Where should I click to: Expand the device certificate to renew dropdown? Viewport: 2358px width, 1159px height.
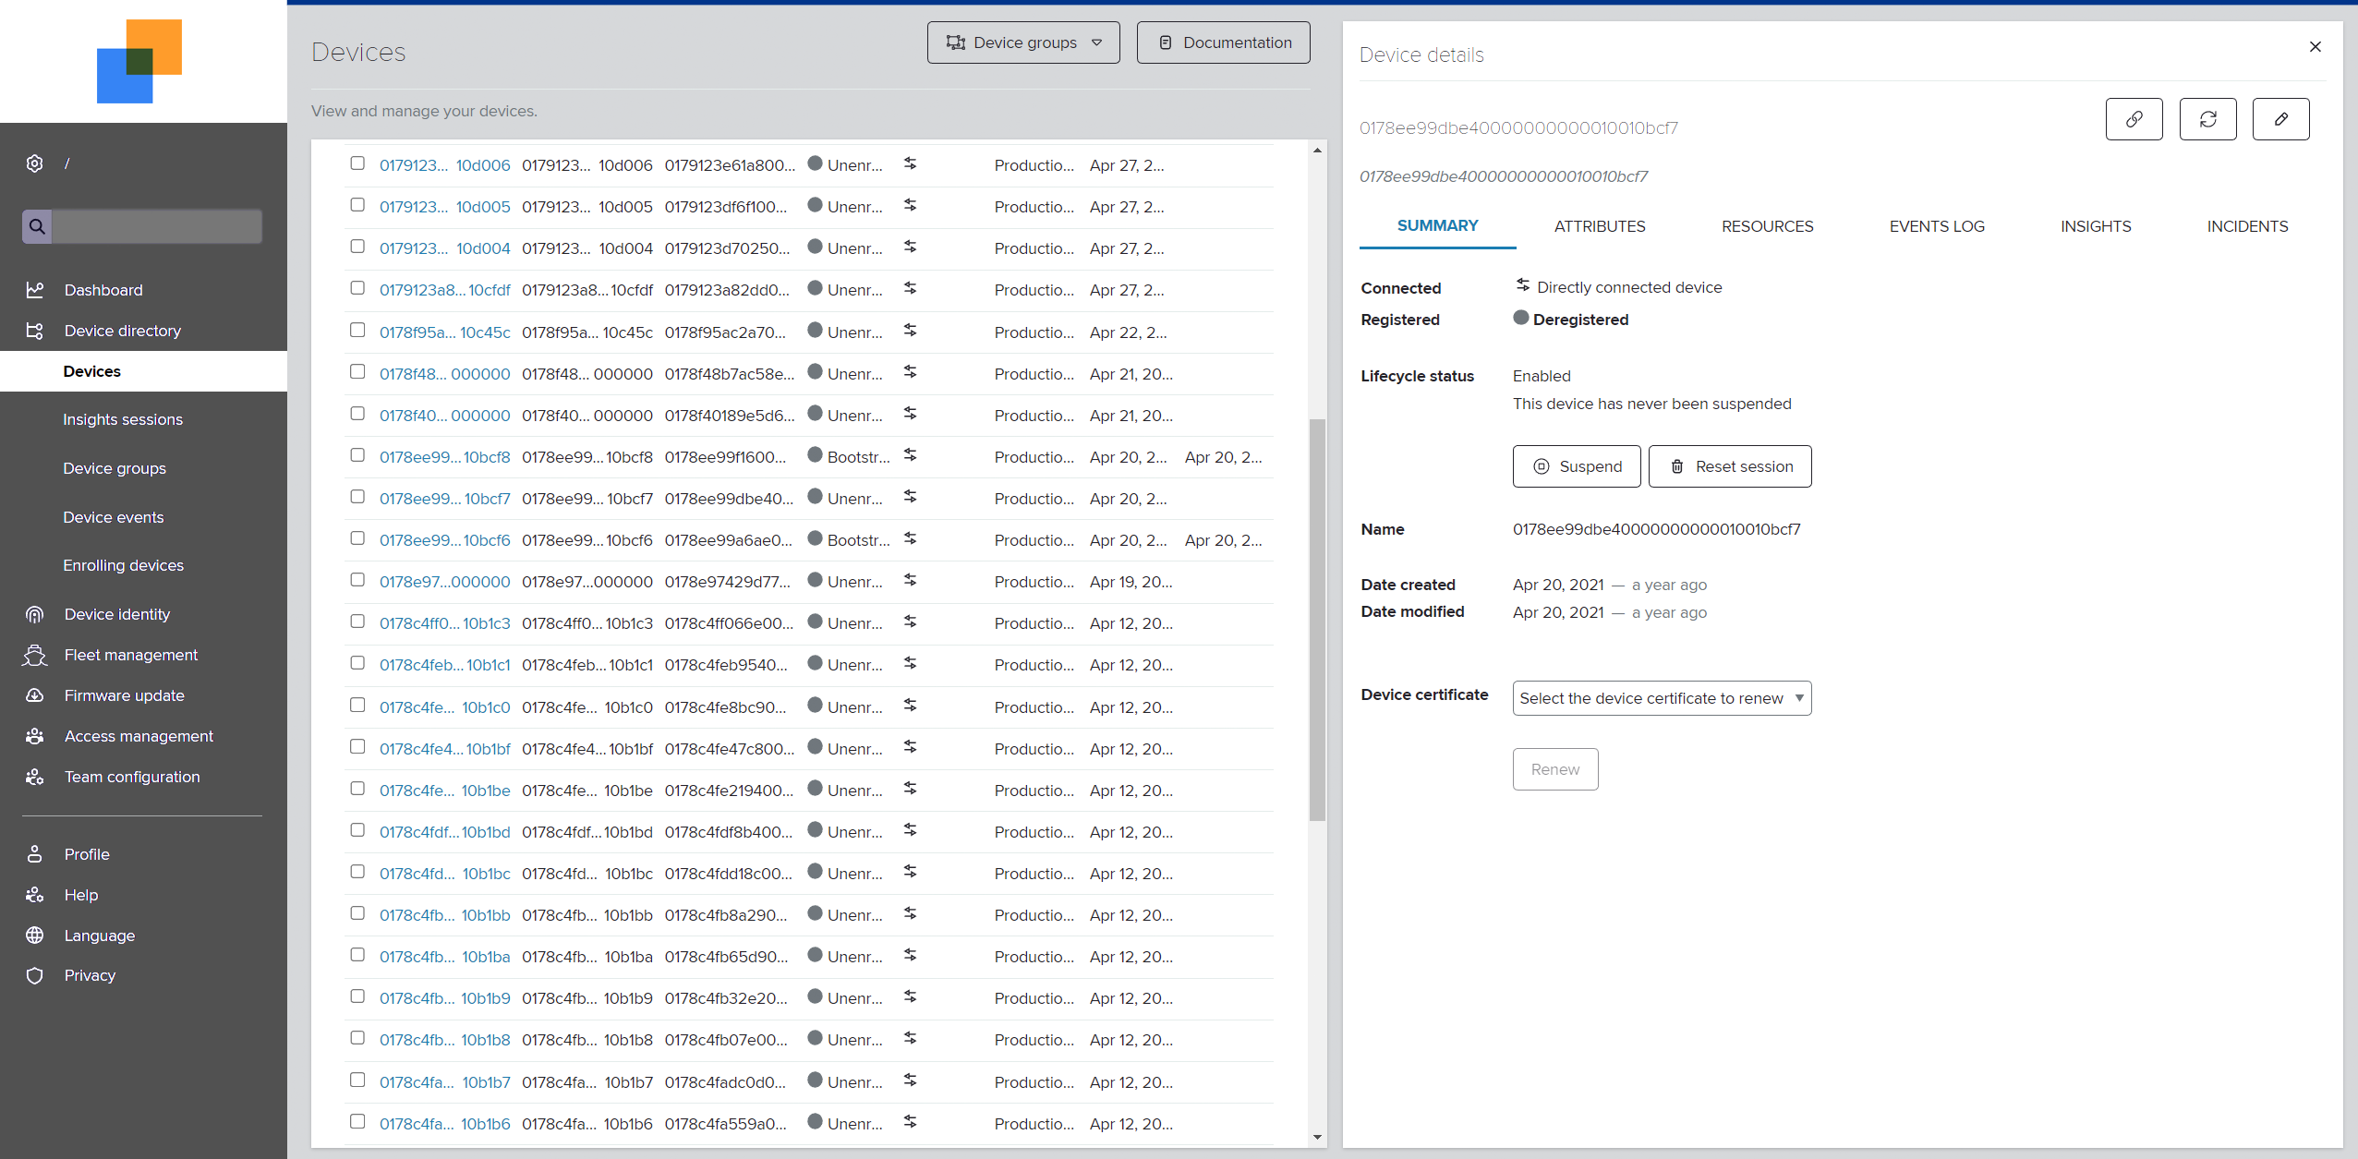tap(1661, 698)
